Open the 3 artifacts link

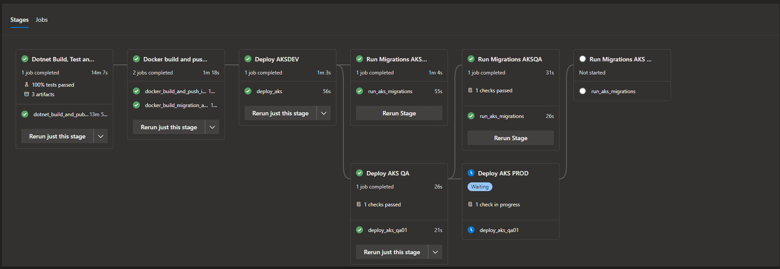43,94
